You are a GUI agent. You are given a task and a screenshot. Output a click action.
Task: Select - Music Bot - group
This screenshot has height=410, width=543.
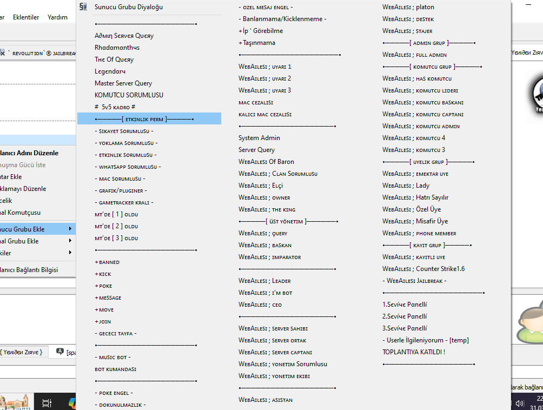point(112,358)
